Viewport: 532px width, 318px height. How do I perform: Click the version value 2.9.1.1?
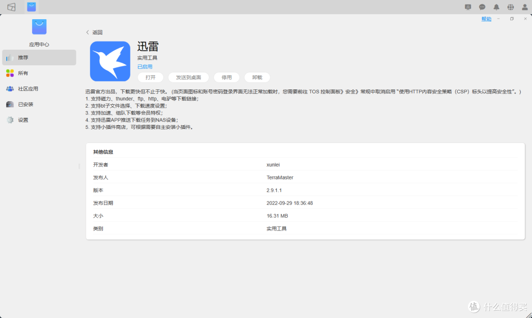point(274,190)
